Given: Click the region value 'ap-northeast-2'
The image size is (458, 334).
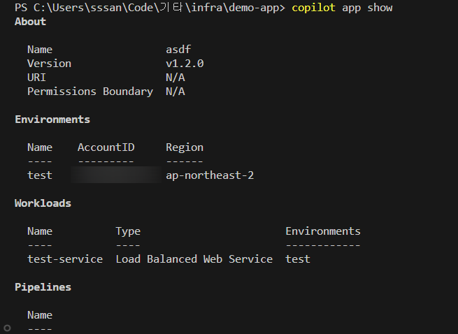Looking at the screenshot, I should click(x=210, y=175).
